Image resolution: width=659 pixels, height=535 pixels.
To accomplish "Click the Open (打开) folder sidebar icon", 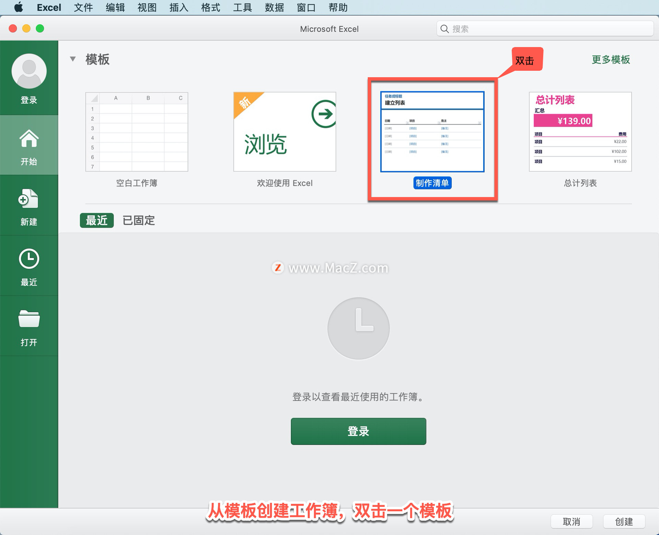I will tap(29, 319).
